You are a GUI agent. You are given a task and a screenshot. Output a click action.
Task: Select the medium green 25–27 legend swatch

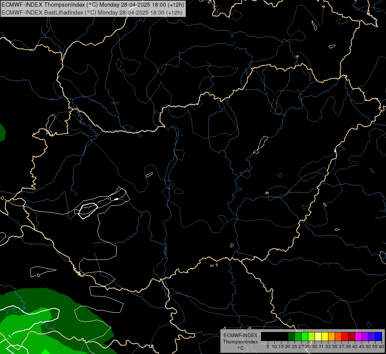[298, 337]
